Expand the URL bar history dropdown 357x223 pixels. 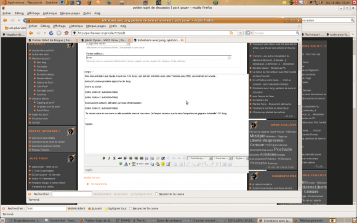pos(241,33)
